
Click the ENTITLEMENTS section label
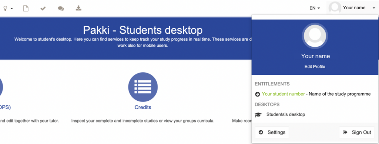coord(272,84)
